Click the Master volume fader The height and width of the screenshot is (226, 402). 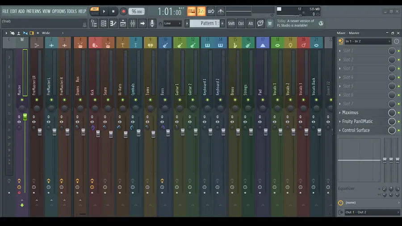(25, 117)
